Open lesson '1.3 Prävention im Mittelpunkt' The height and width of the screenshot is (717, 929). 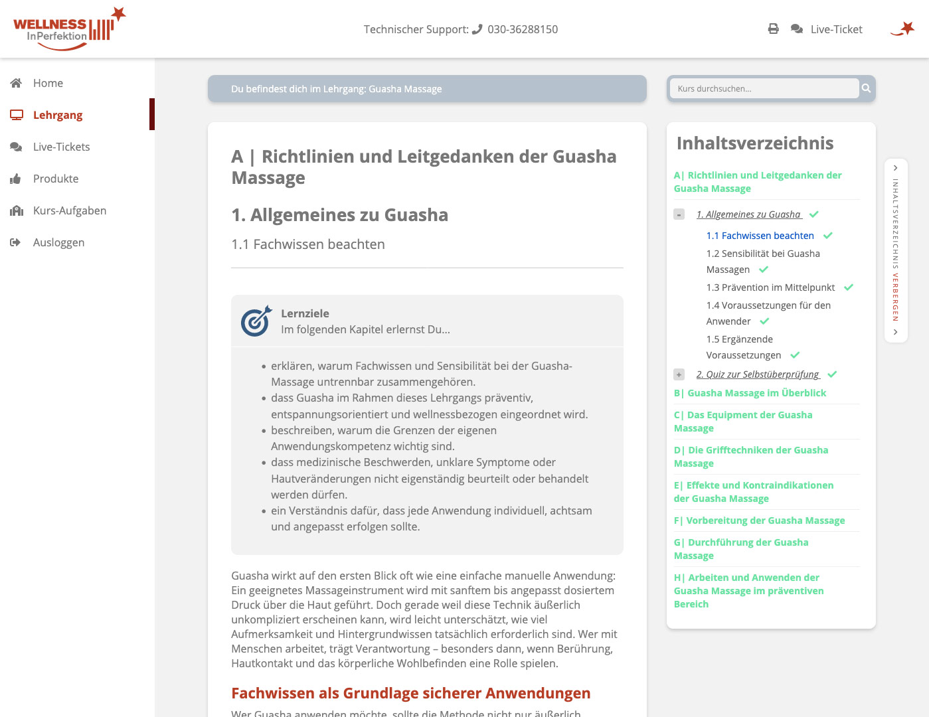(x=770, y=287)
